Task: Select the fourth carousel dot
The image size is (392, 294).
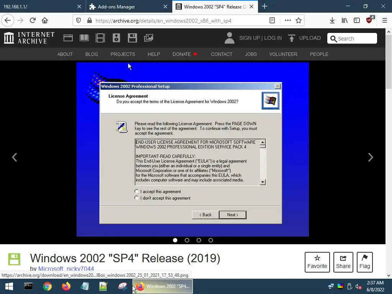Action: pos(211,240)
